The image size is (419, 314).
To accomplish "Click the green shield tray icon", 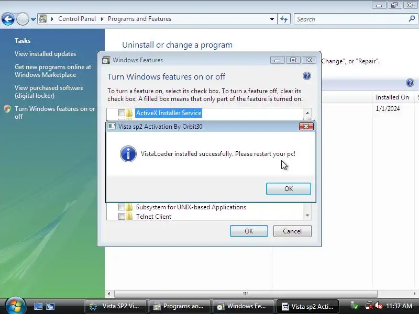I will tap(355, 306).
